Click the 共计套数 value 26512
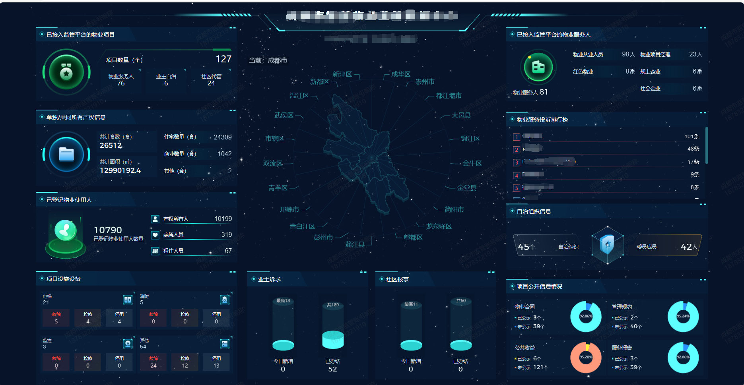Screen dimensions: 744x385 pos(111,145)
